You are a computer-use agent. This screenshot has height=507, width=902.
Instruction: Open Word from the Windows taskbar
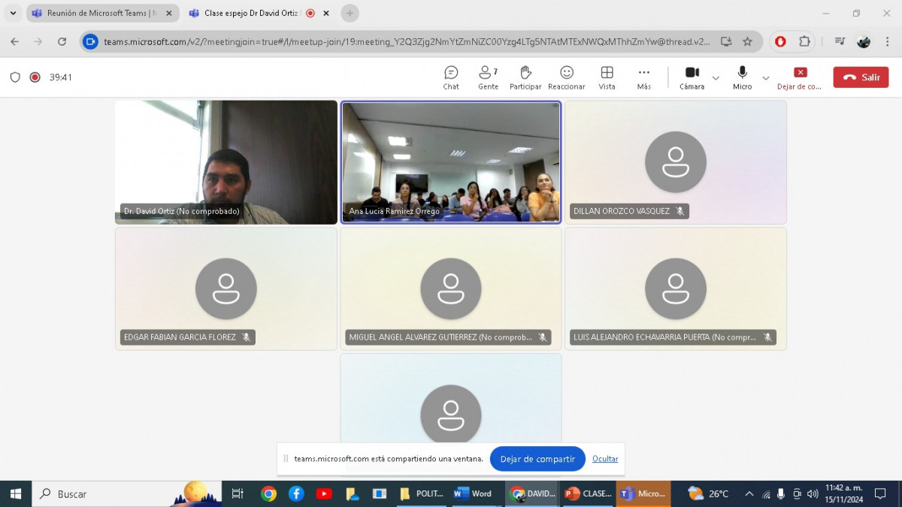point(473,493)
